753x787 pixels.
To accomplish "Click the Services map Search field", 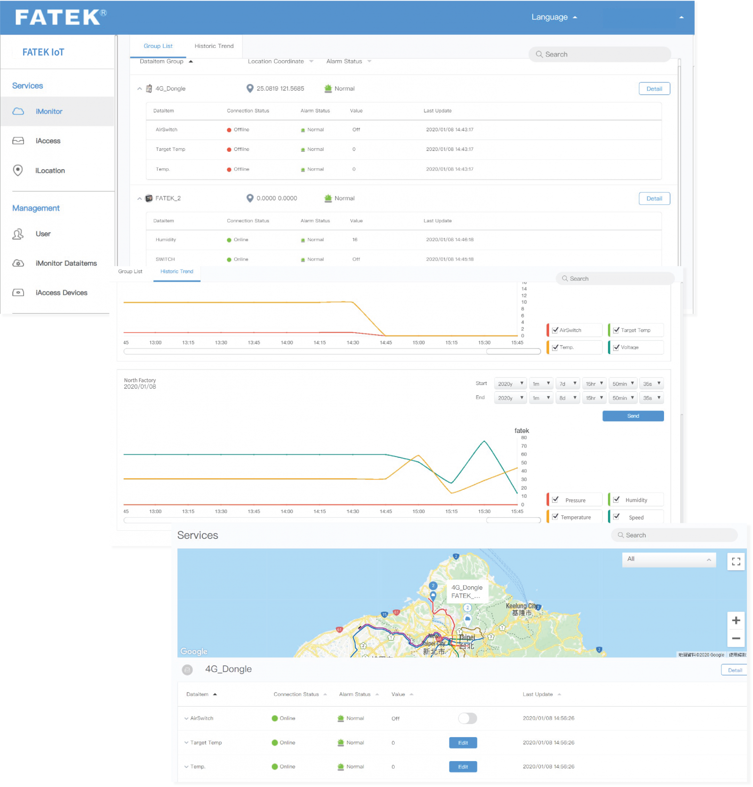I will [x=674, y=535].
